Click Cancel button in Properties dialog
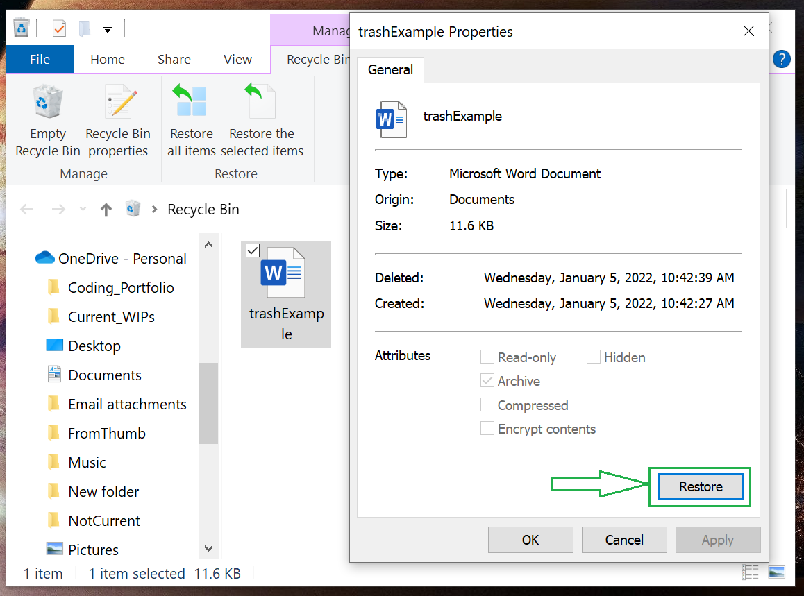Image resolution: width=804 pixels, height=596 pixels. (624, 540)
